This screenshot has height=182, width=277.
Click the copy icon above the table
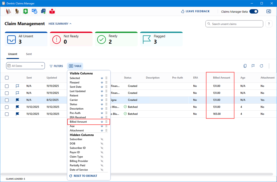click(x=245, y=66)
